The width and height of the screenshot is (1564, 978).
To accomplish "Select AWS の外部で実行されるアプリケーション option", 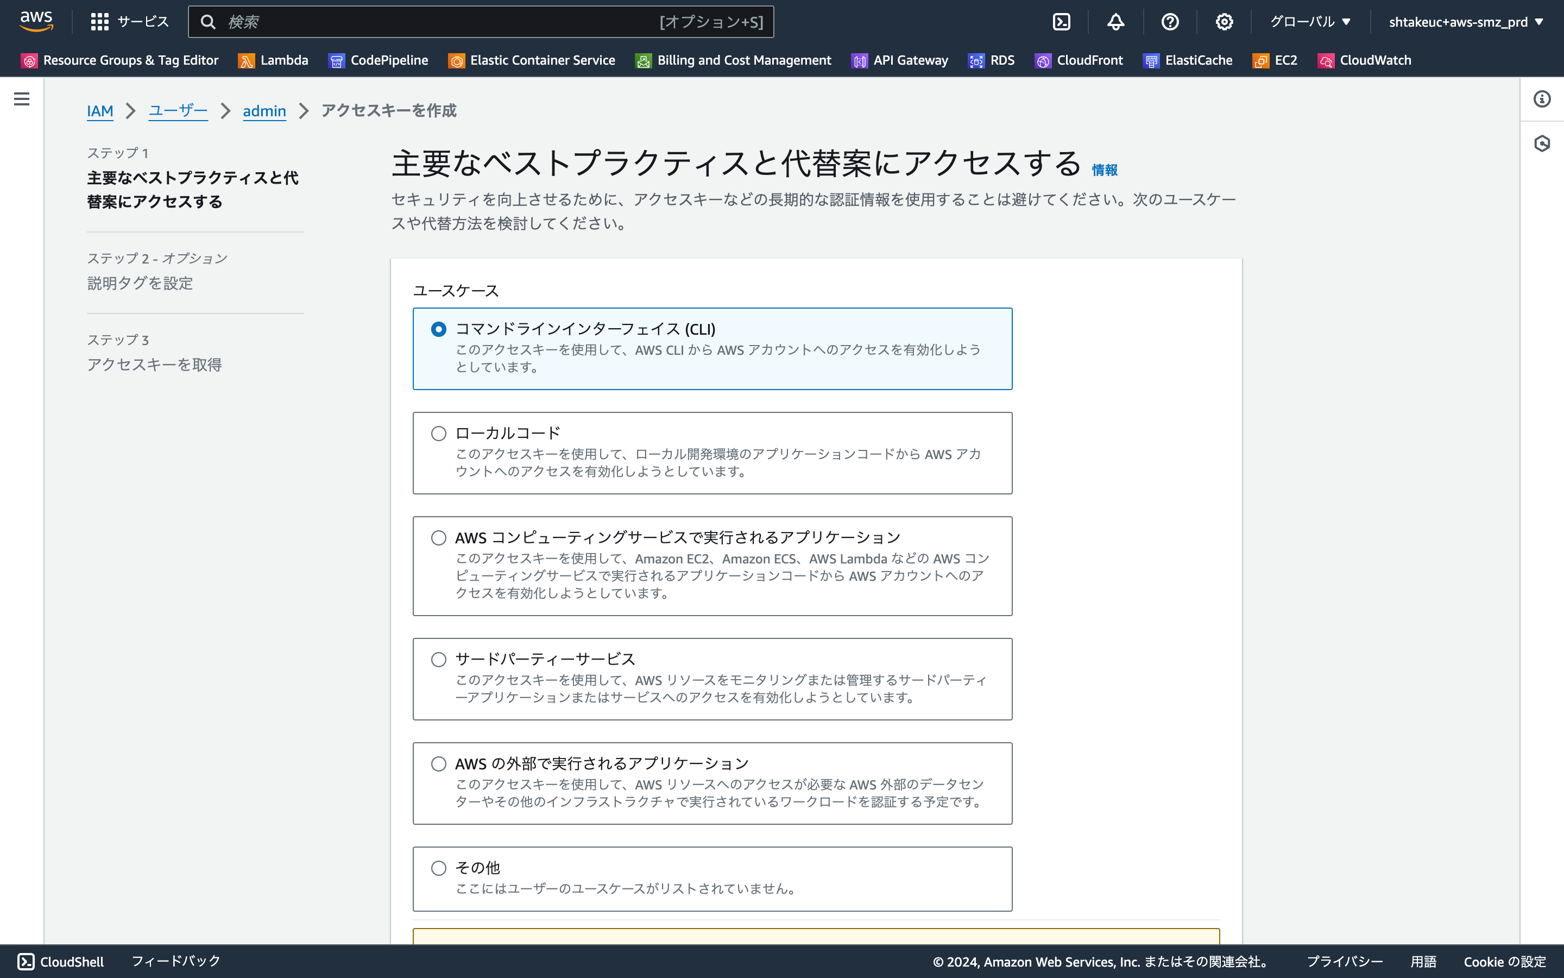I will [438, 764].
